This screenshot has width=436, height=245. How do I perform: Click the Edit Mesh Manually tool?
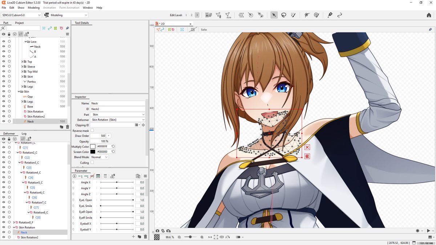pos(218,15)
